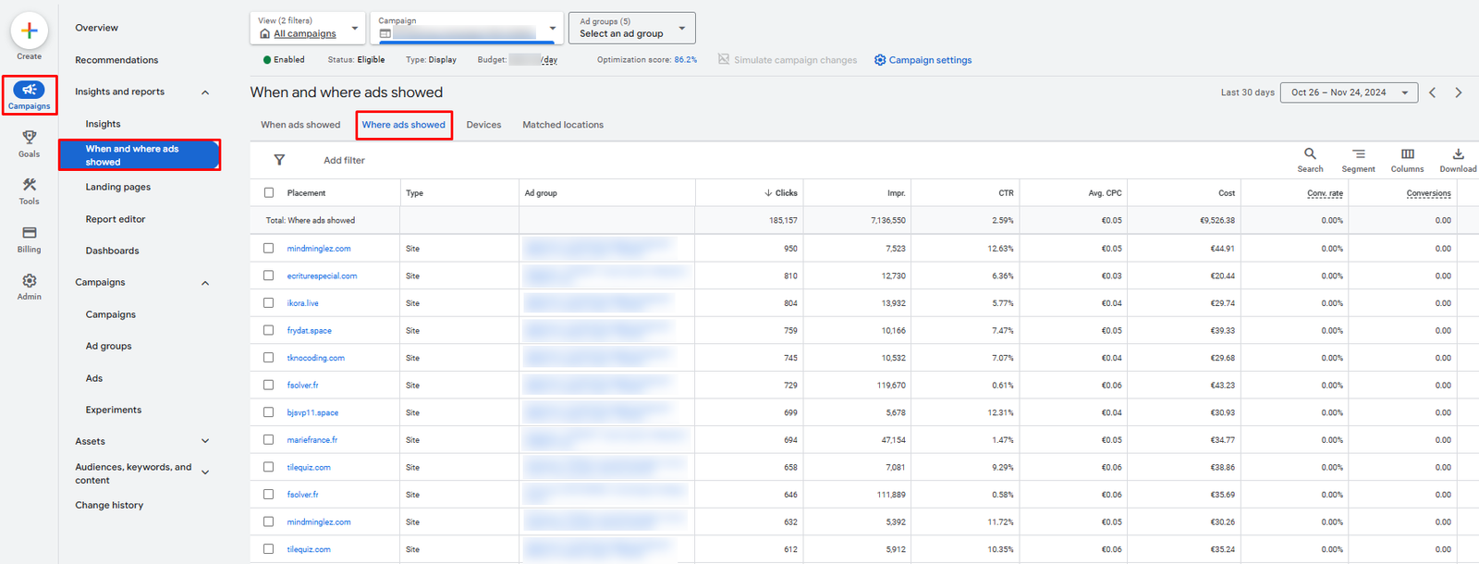Click the Campaign settings gear icon
The height and width of the screenshot is (564, 1479).
(x=880, y=60)
